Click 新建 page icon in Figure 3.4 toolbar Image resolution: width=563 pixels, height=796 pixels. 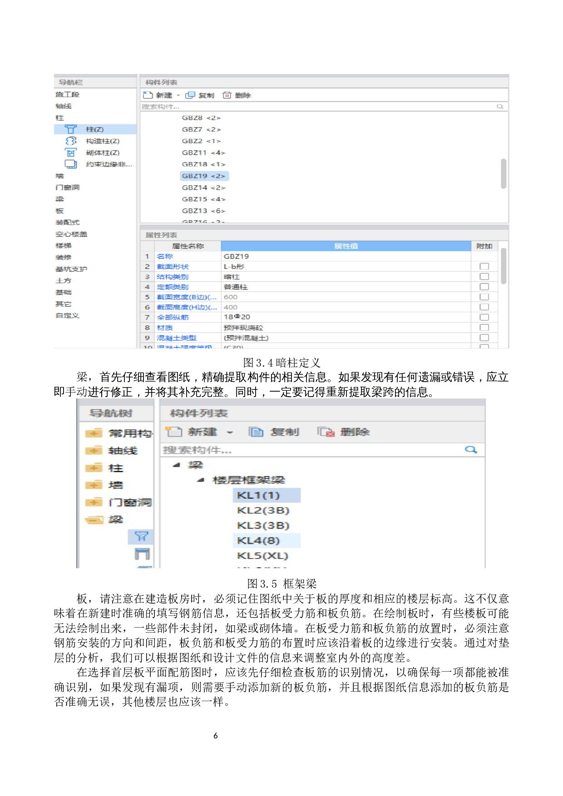[148, 95]
